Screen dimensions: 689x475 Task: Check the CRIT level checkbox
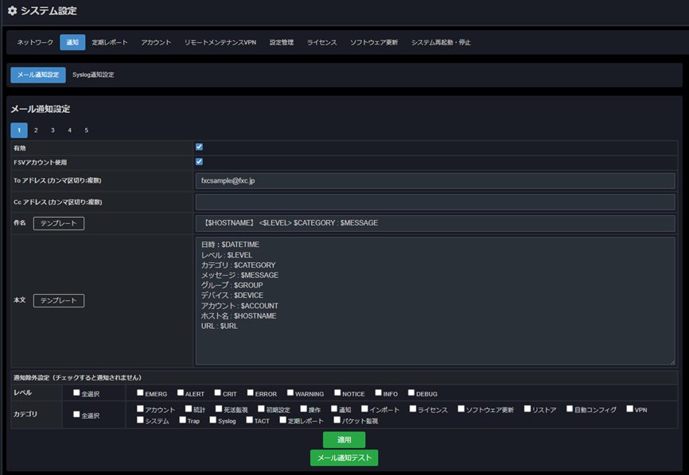click(x=218, y=393)
